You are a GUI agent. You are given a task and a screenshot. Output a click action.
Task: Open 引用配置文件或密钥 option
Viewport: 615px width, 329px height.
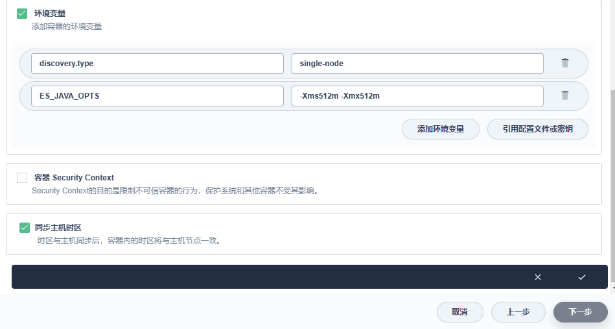[537, 129]
